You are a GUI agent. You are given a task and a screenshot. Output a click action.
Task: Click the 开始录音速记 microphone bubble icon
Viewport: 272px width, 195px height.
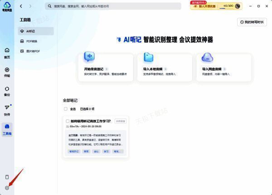tap(89, 57)
